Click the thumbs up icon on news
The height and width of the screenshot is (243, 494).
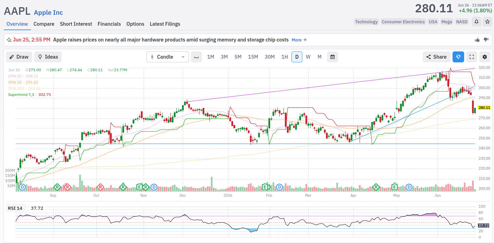click(x=477, y=40)
